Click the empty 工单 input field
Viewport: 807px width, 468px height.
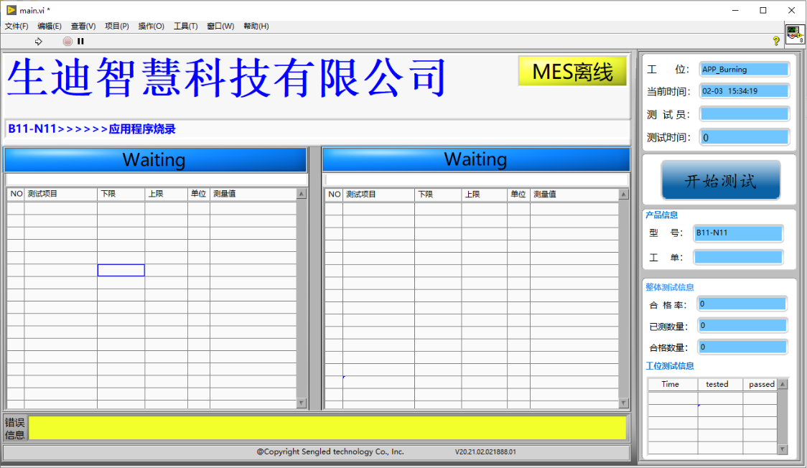pos(738,257)
